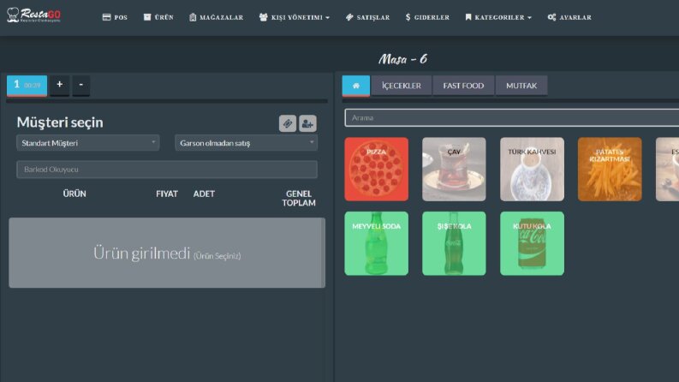Expand the Kişi Yönetimi menu
679x382 pixels.
[295, 17]
